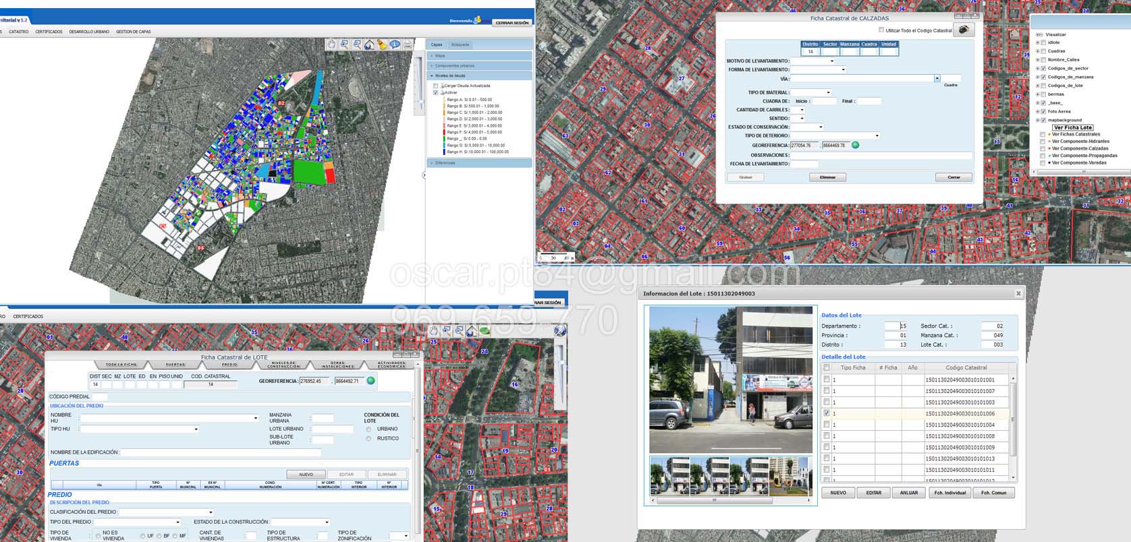Open ESTADO DE CONSERVACIÓN dropdown
Screen dimensions: 1131x542
tap(821, 127)
